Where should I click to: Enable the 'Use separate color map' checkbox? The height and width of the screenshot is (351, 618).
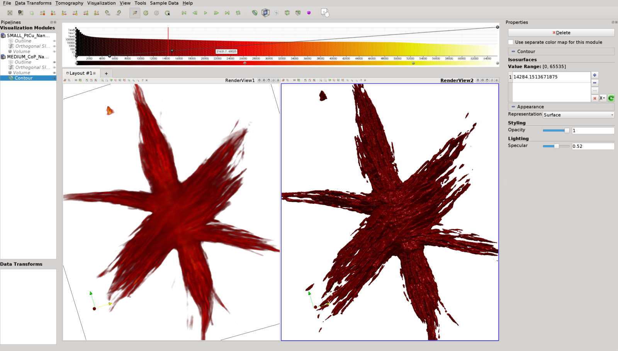[511, 42]
